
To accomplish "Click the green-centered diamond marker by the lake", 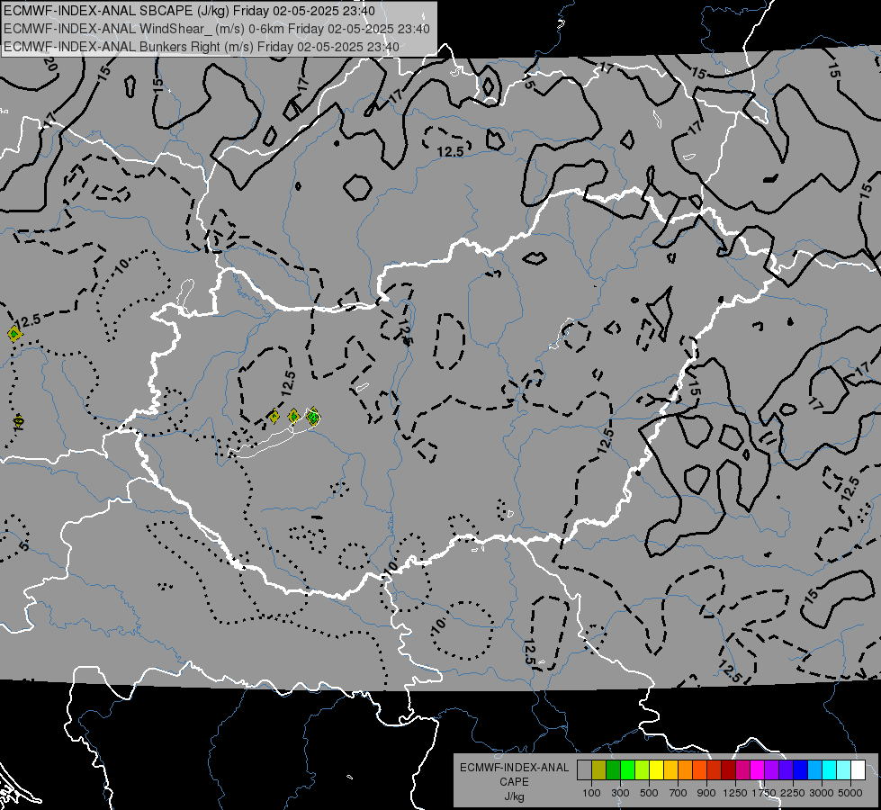I will click(x=313, y=417).
